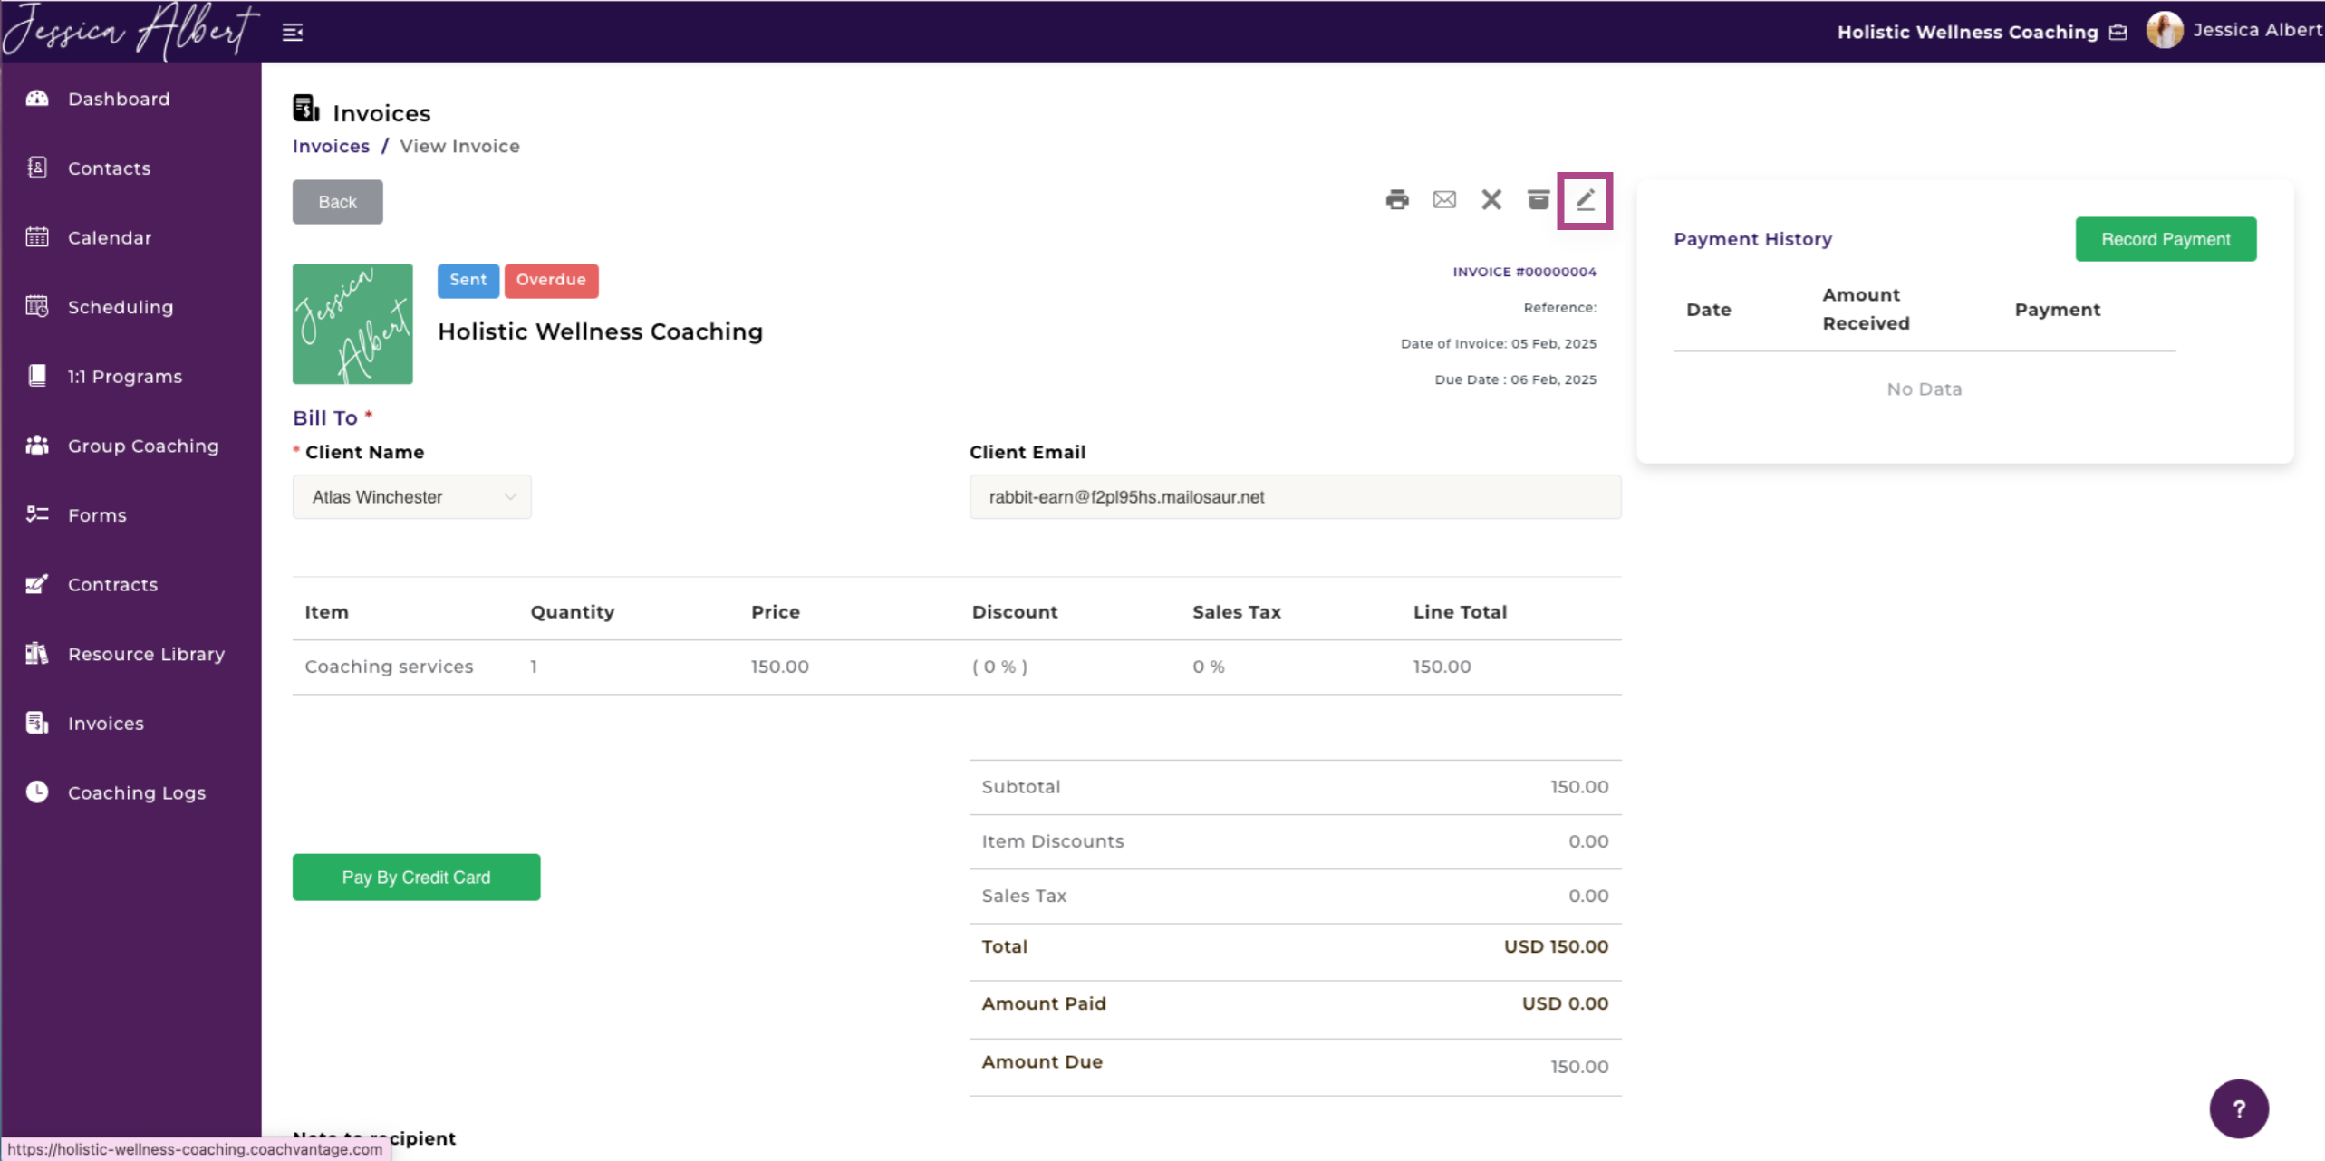Click the Contacts address book icon

click(x=37, y=168)
